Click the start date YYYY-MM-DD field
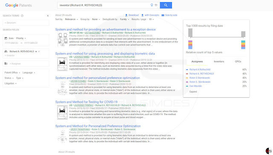This screenshot has height=155, width=273. pyautogui.click(x=12, y=43)
